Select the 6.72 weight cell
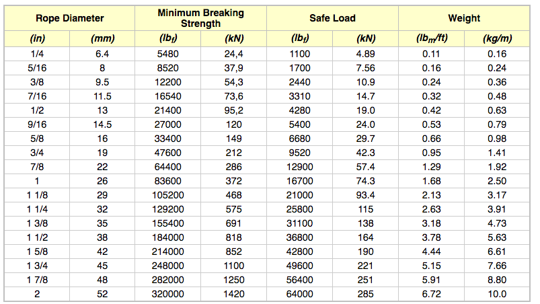 point(432,294)
